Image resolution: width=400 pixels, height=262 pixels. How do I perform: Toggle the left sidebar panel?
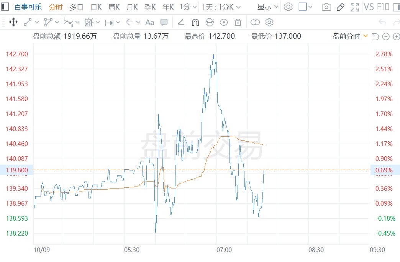[x=5, y=7]
